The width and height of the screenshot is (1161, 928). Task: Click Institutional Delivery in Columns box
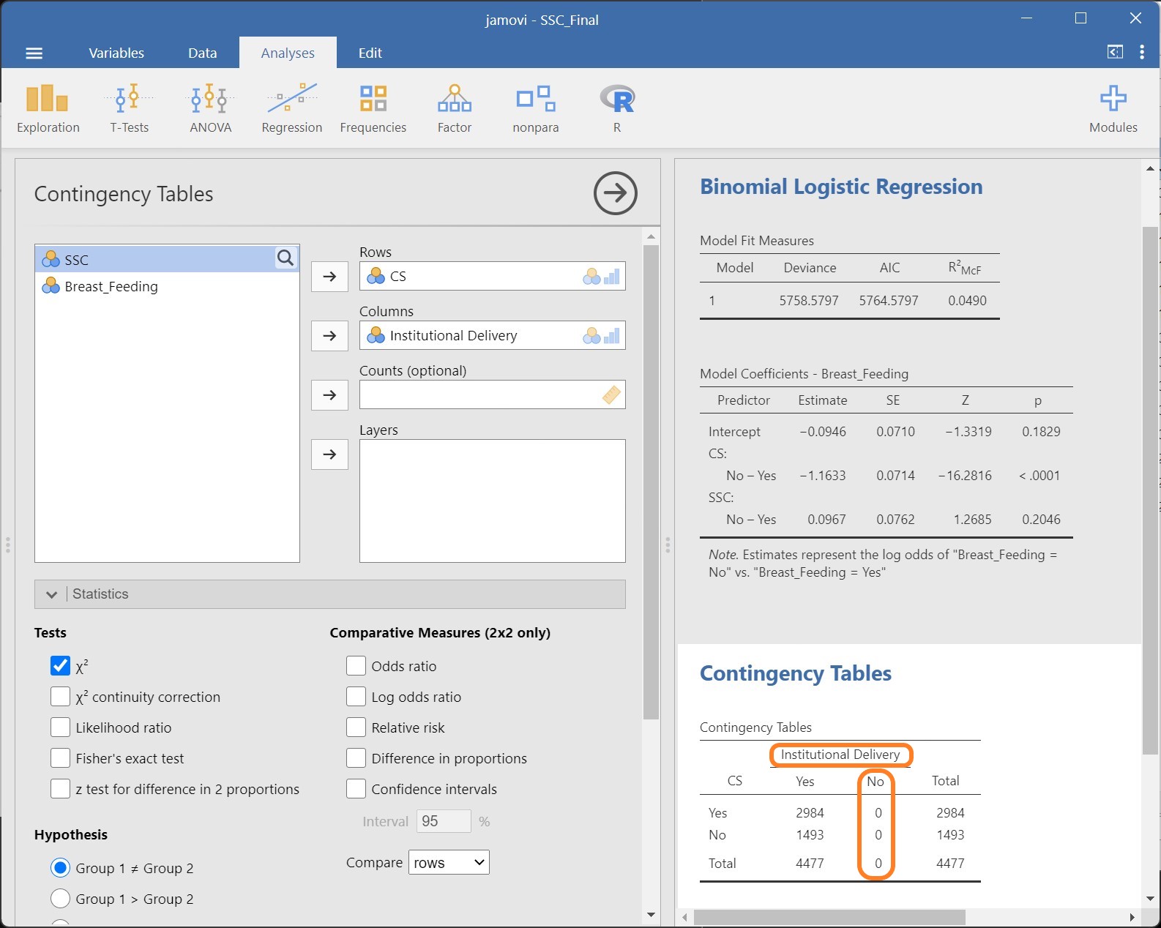coord(492,335)
